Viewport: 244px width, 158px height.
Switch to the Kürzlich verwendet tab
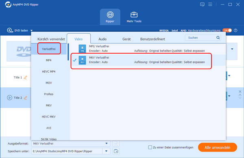[x=51, y=39]
